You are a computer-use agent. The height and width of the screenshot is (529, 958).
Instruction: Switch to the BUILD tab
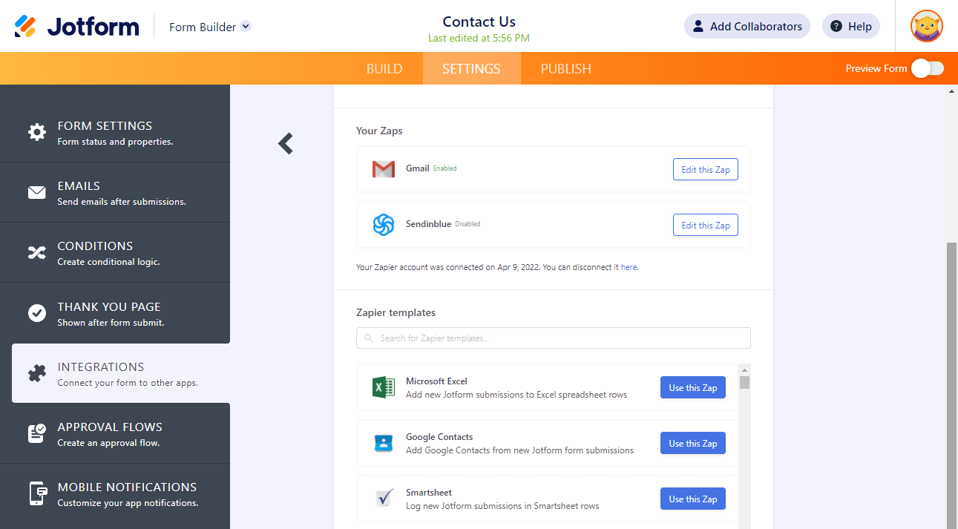coord(384,69)
